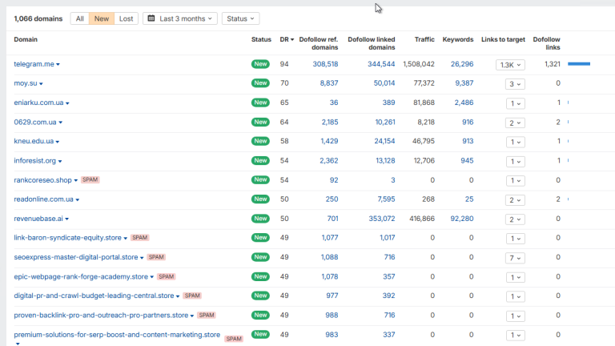Expand arrow next to inforesist.org
Screen dimensions: 615x346
(60, 161)
